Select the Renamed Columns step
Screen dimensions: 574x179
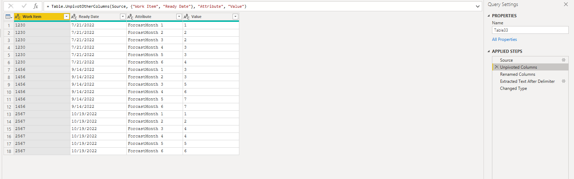point(530,74)
